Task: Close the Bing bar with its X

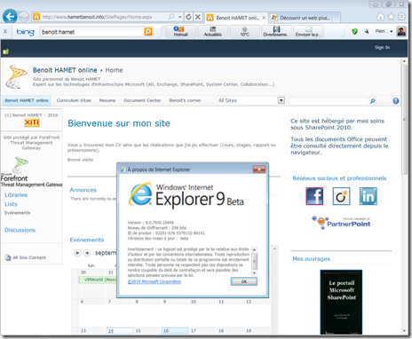Action: 5,31
